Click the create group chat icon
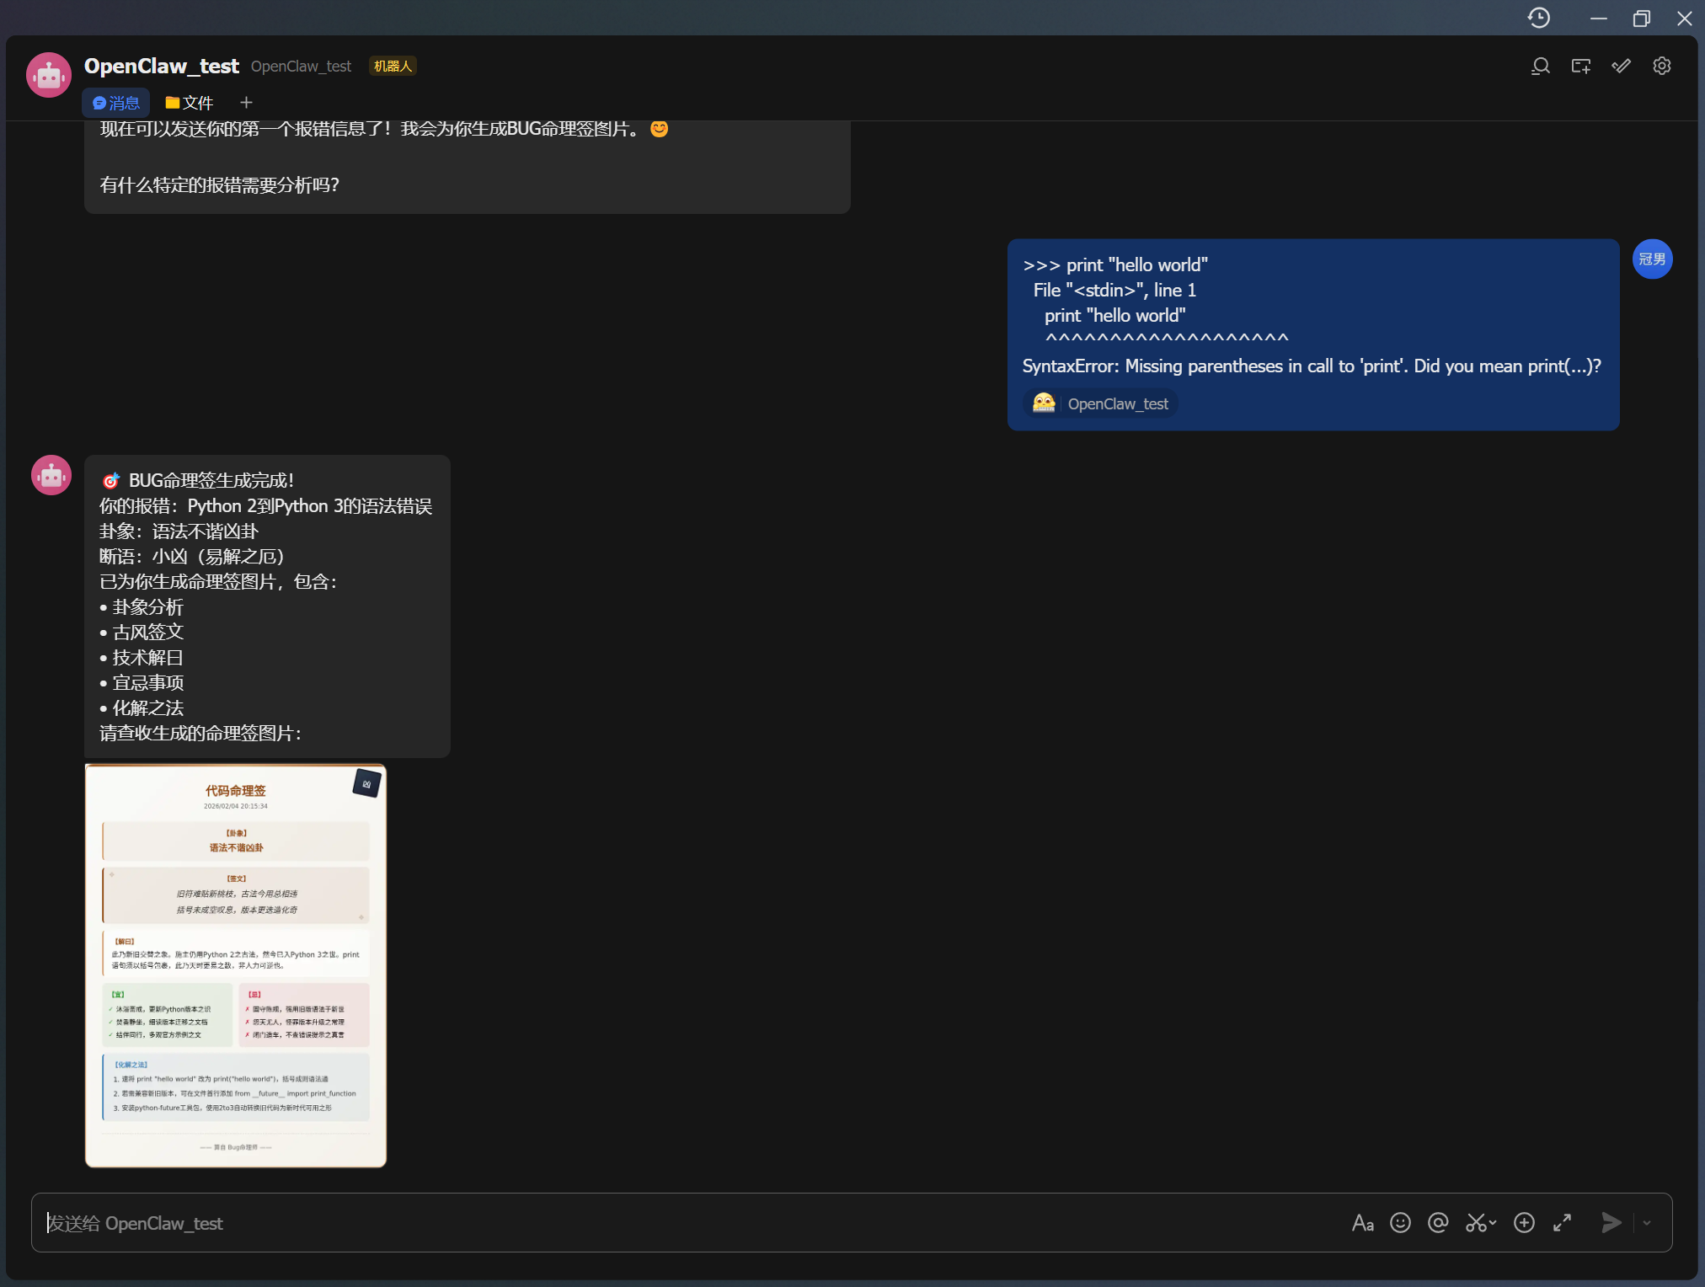 (1580, 67)
